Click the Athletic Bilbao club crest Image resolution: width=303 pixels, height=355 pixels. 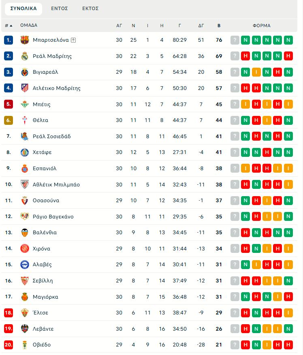(25, 184)
